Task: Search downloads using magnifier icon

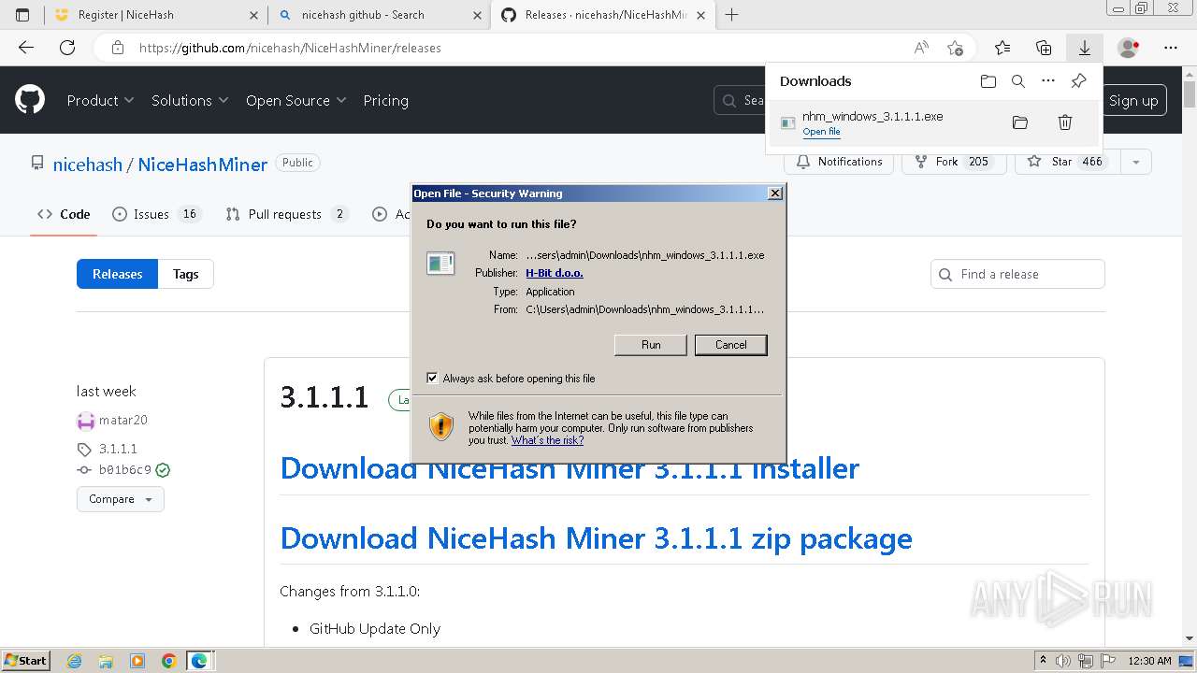Action: tap(1018, 81)
